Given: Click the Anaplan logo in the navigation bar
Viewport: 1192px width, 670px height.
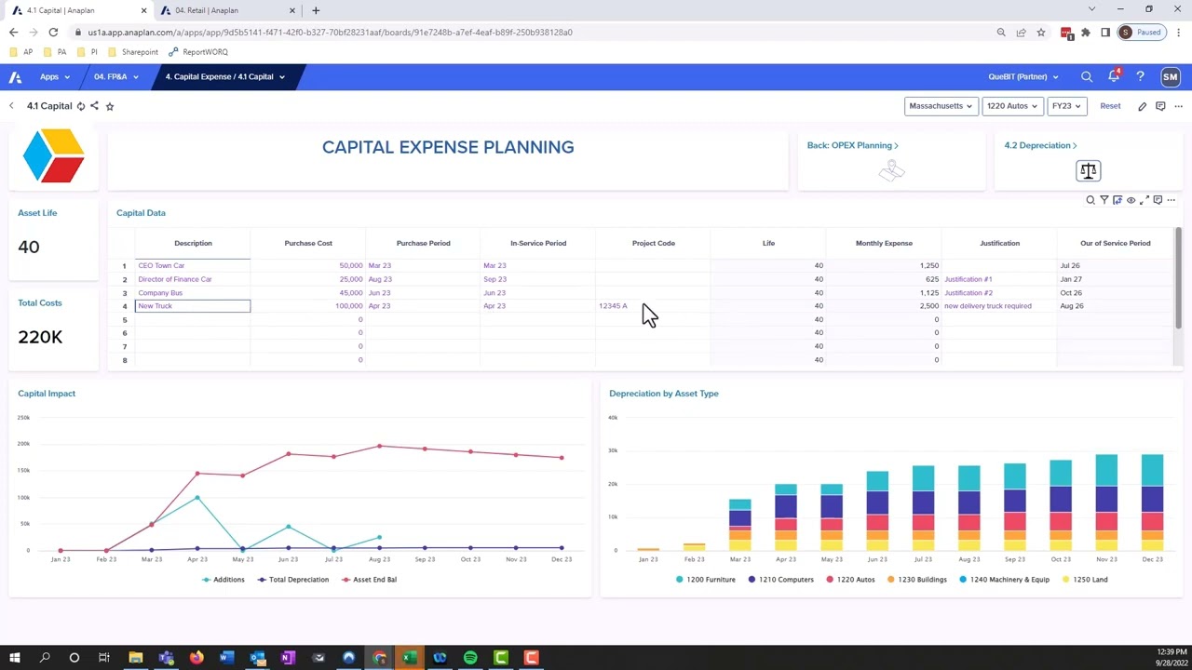Looking at the screenshot, I should (x=15, y=77).
